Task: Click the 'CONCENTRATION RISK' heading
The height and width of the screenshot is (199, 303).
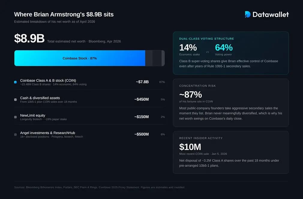Action: 197,86
